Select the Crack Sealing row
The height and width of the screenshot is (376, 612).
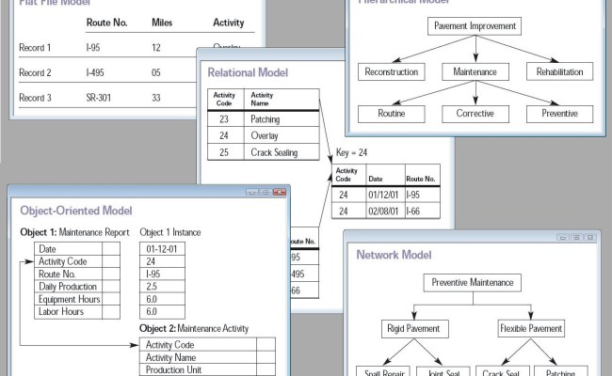pos(264,152)
